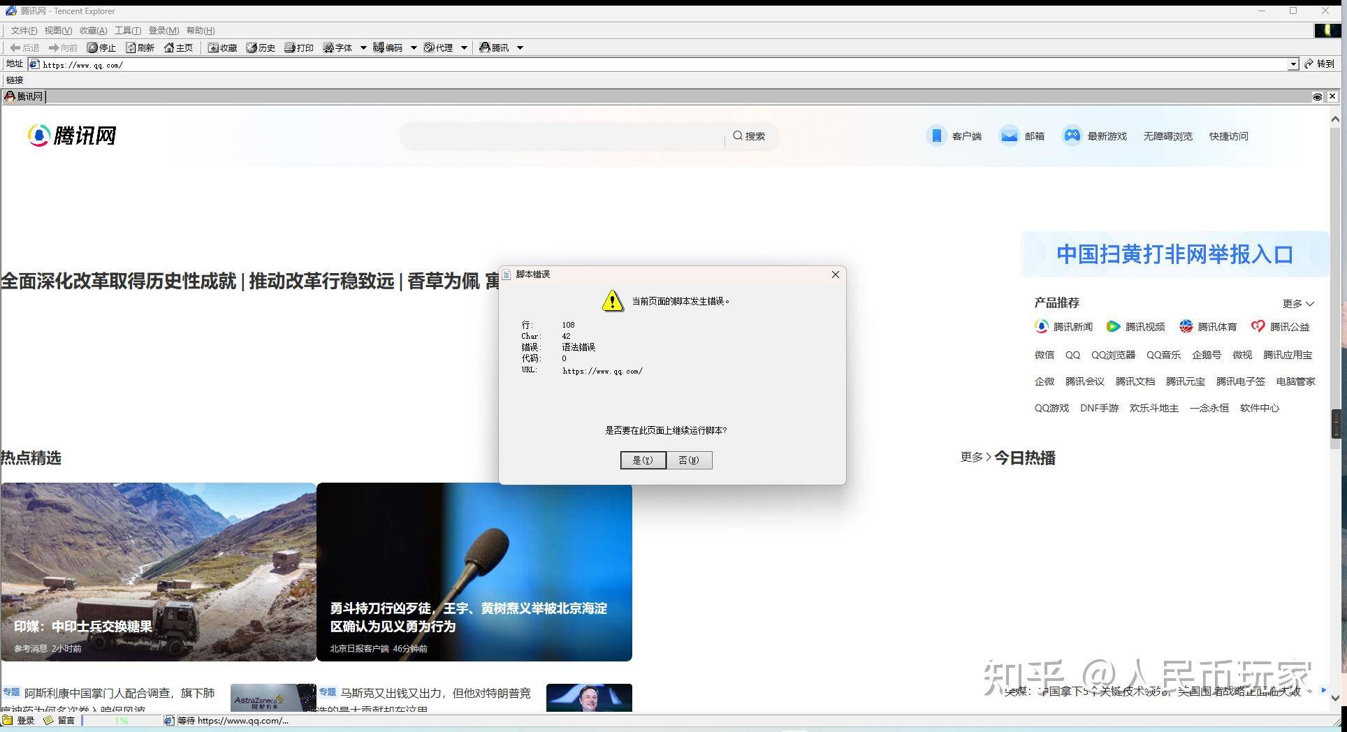This screenshot has width=1347, height=732.
Task: Expand the 腾讯 toolbar dropdown arrow
Action: (520, 47)
